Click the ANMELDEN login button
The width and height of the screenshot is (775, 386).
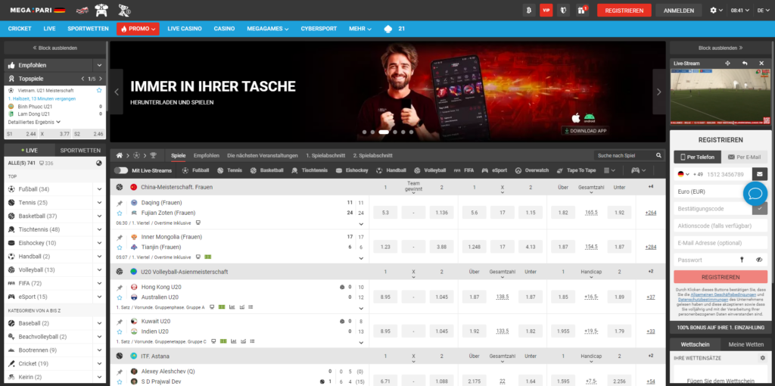click(678, 11)
